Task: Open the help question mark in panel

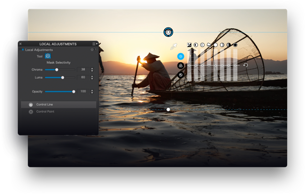Action: pos(96,49)
